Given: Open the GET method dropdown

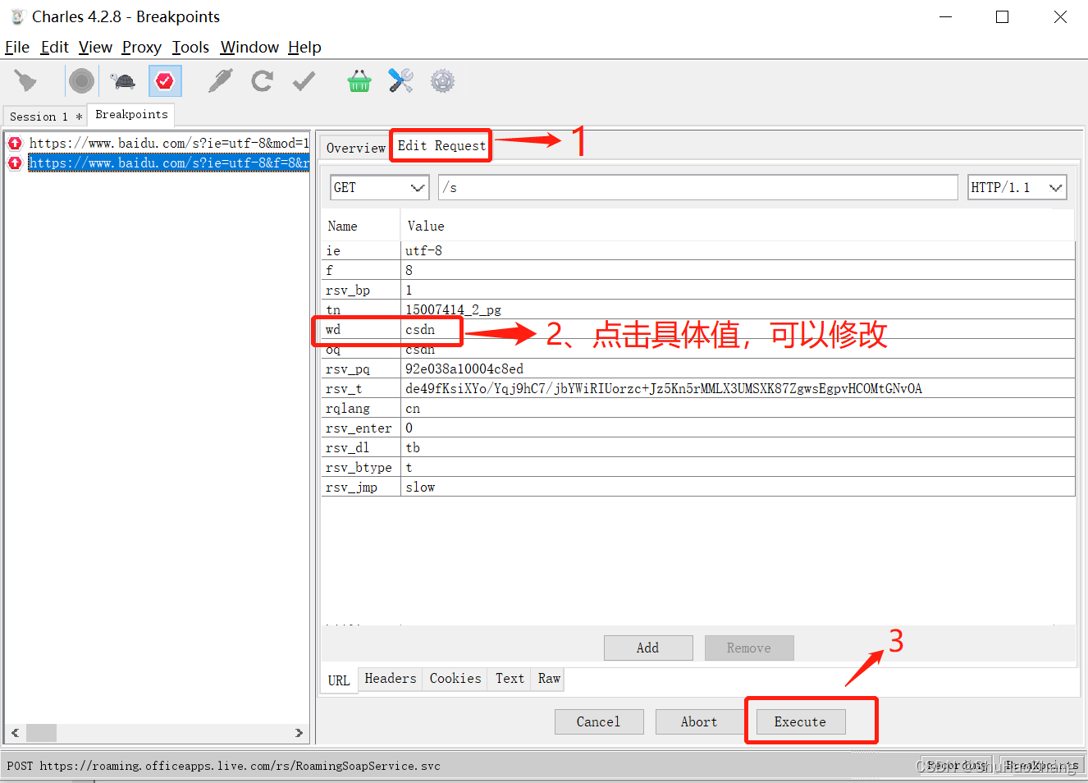Looking at the screenshot, I should point(418,187).
